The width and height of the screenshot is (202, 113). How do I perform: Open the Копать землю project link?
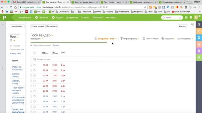16,75
